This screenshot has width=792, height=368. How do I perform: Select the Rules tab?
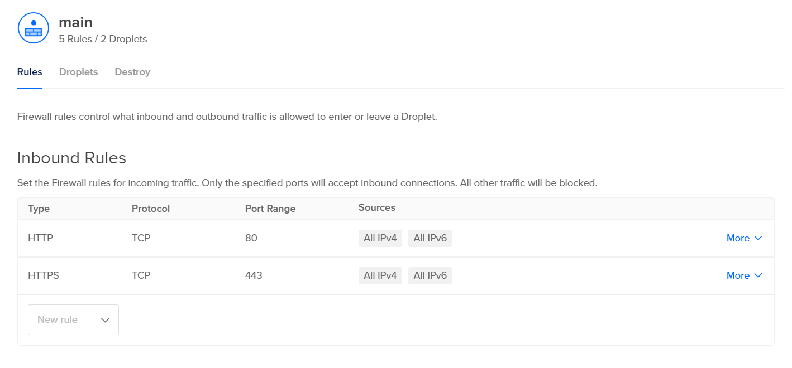coord(30,72)
